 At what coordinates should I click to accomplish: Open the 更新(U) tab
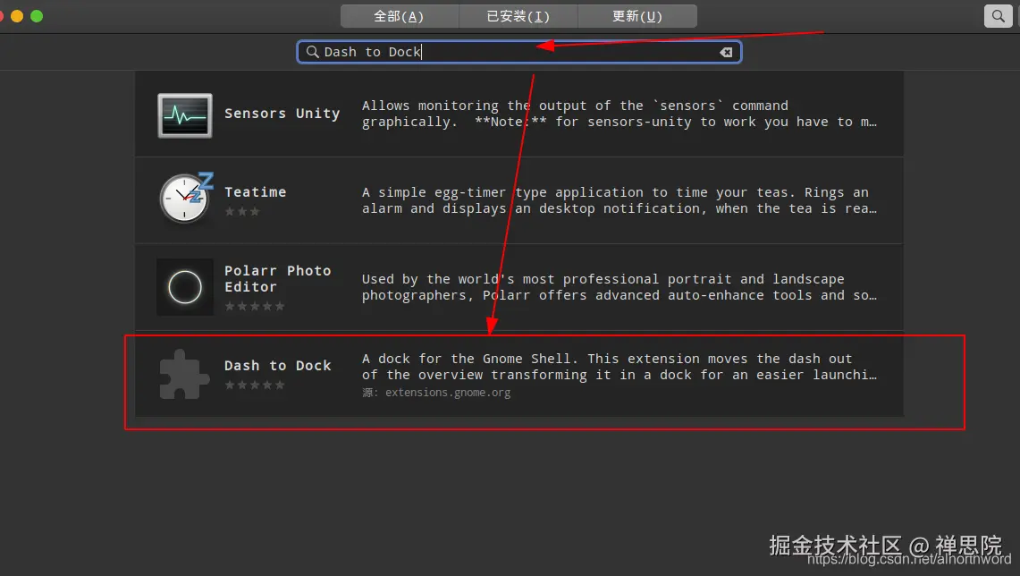(x=636, y=16)
